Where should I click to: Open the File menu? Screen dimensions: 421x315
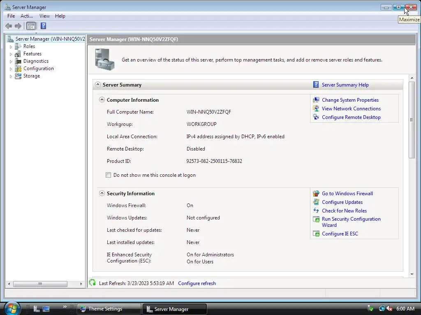11,16
